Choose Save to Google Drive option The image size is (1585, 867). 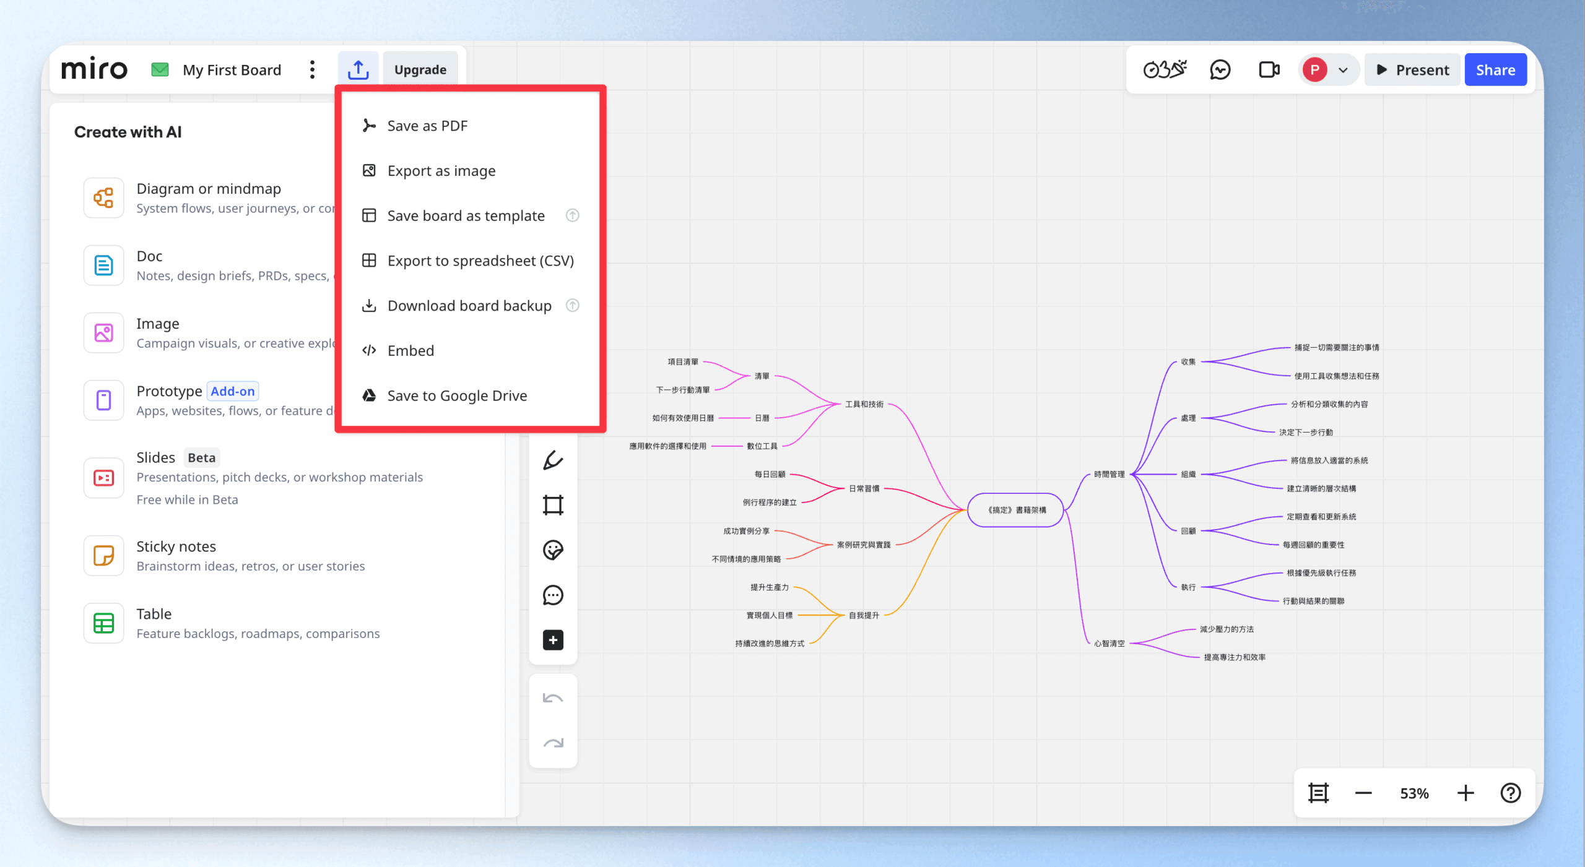pyautogui.click(x=457, y=395)
